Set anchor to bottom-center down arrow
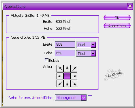This screenshot has height=108, width=135. (67, 83)
